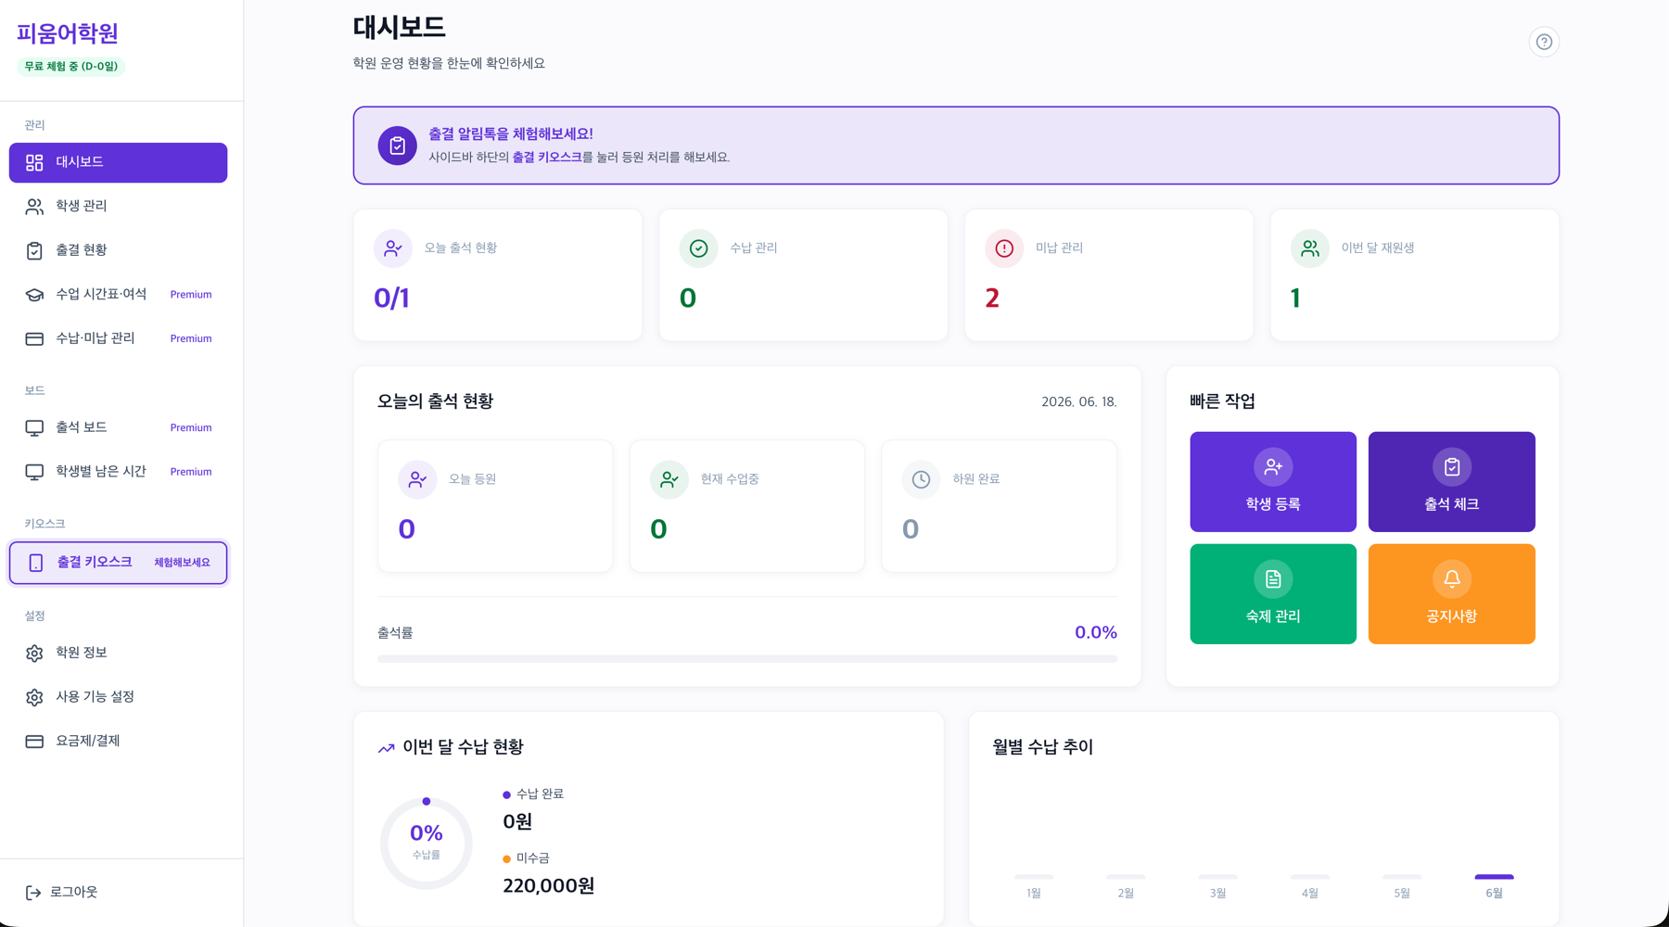Click the 학생 관리 people icon
Screen dimensions: 1669x927
tap(34, 206)
